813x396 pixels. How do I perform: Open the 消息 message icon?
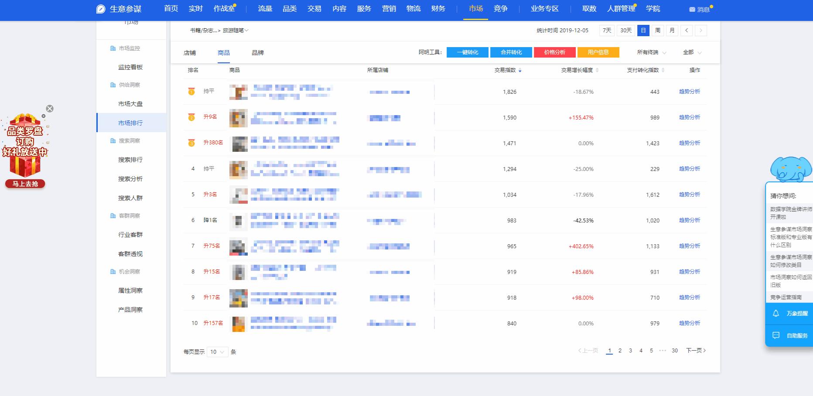[691, 9]
